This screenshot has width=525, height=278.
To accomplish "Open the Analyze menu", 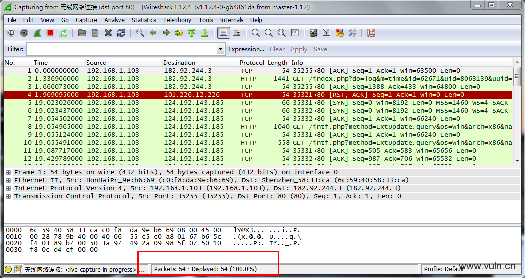I will tap(114, 20).
